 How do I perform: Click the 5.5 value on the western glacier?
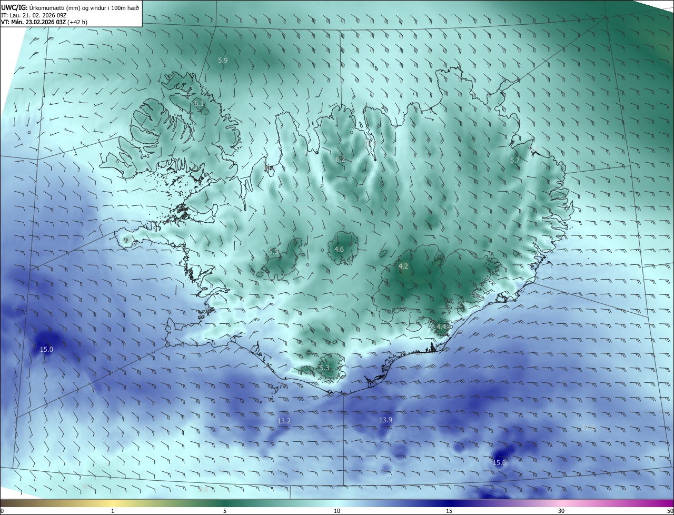[x=273, y=252]
